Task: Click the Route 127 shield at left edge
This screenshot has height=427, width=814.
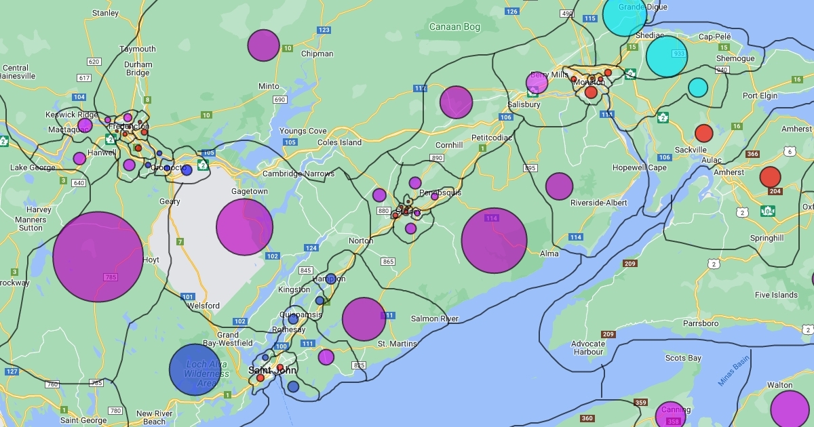Action: 12,371
